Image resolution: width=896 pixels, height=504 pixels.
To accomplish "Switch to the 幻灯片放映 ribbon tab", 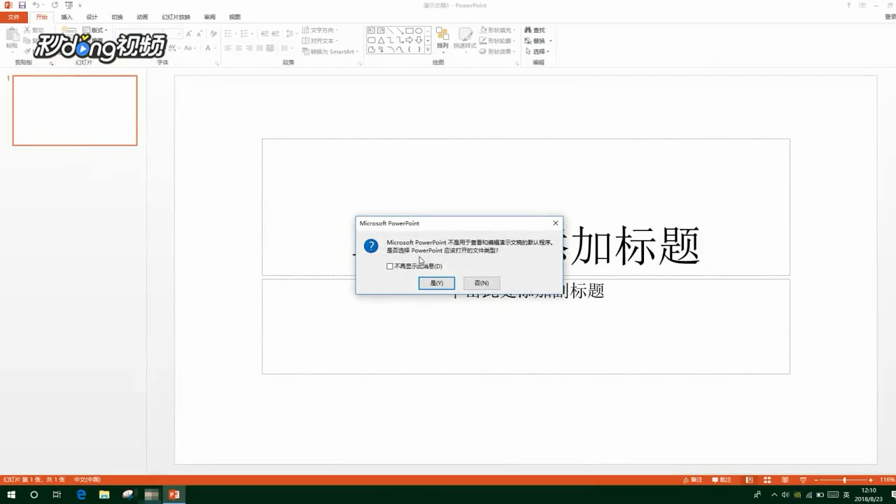I will coord(176,17).
